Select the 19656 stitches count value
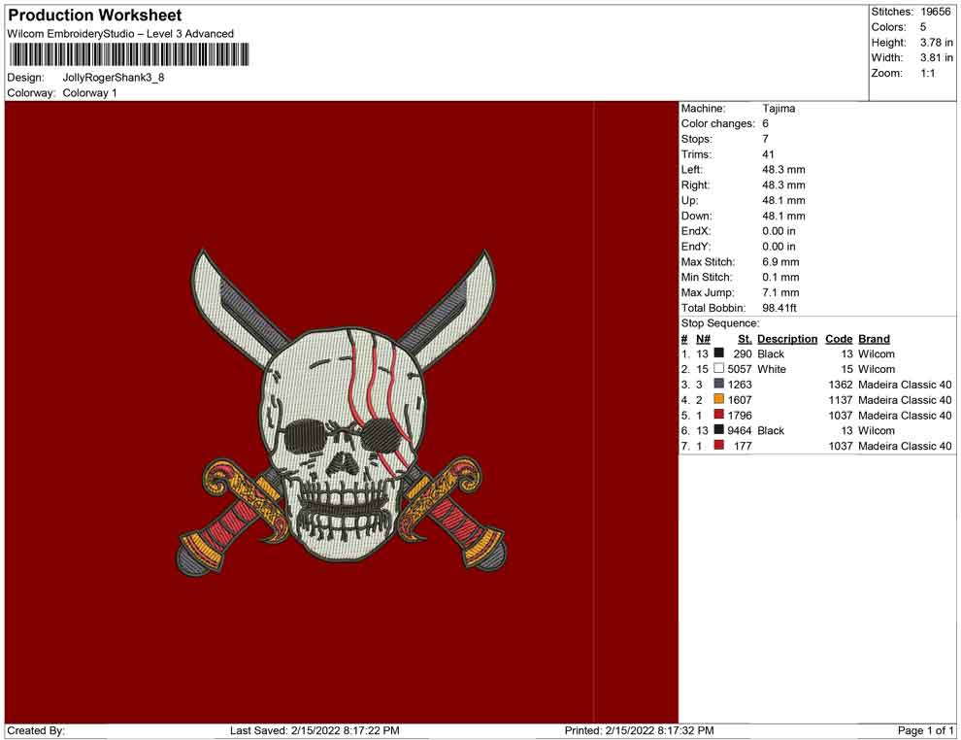 [937, 12]
